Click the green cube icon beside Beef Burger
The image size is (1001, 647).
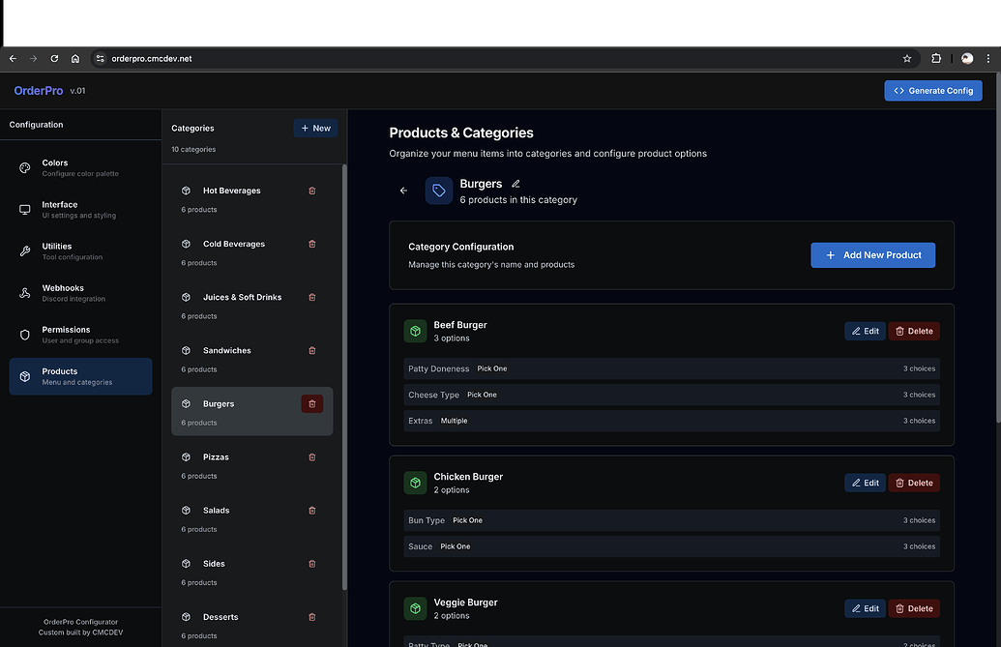point(415,330)
